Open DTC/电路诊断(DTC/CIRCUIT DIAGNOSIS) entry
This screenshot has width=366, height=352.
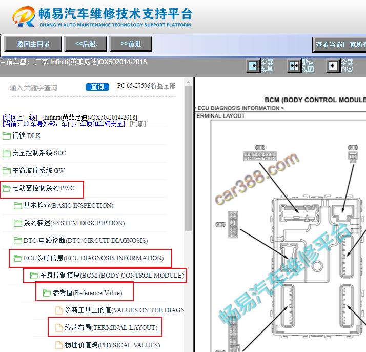click(x=86, y=240)
